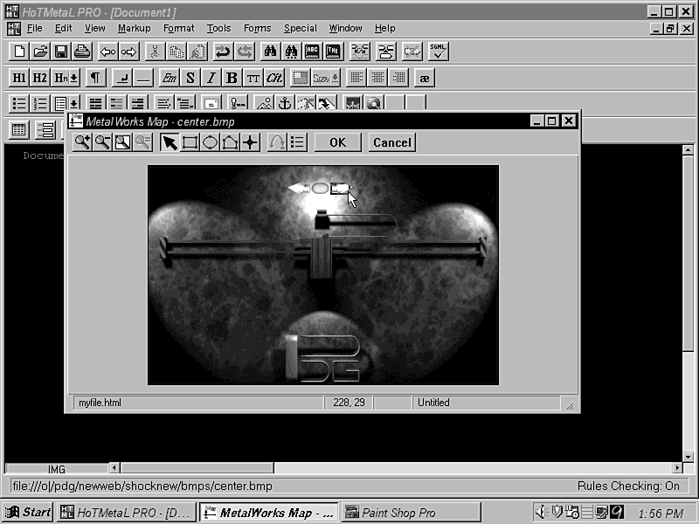The height and width of the screenshot is (524, 699).
Task: Apply Italic with the I icon
Action: 211,78
